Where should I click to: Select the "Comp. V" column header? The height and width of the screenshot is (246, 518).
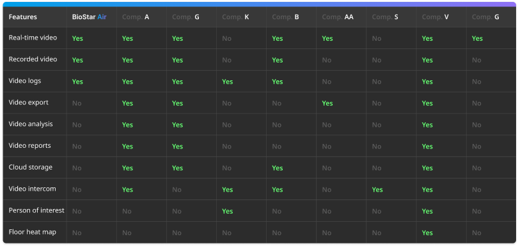tap(435, 17)
